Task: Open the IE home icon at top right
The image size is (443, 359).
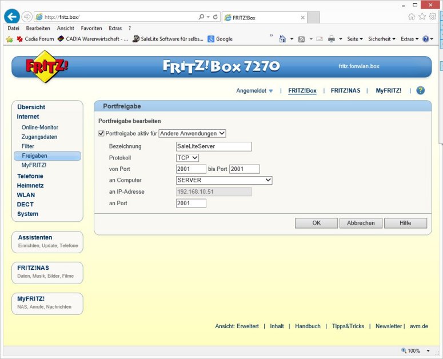Action: click(412, 17)
